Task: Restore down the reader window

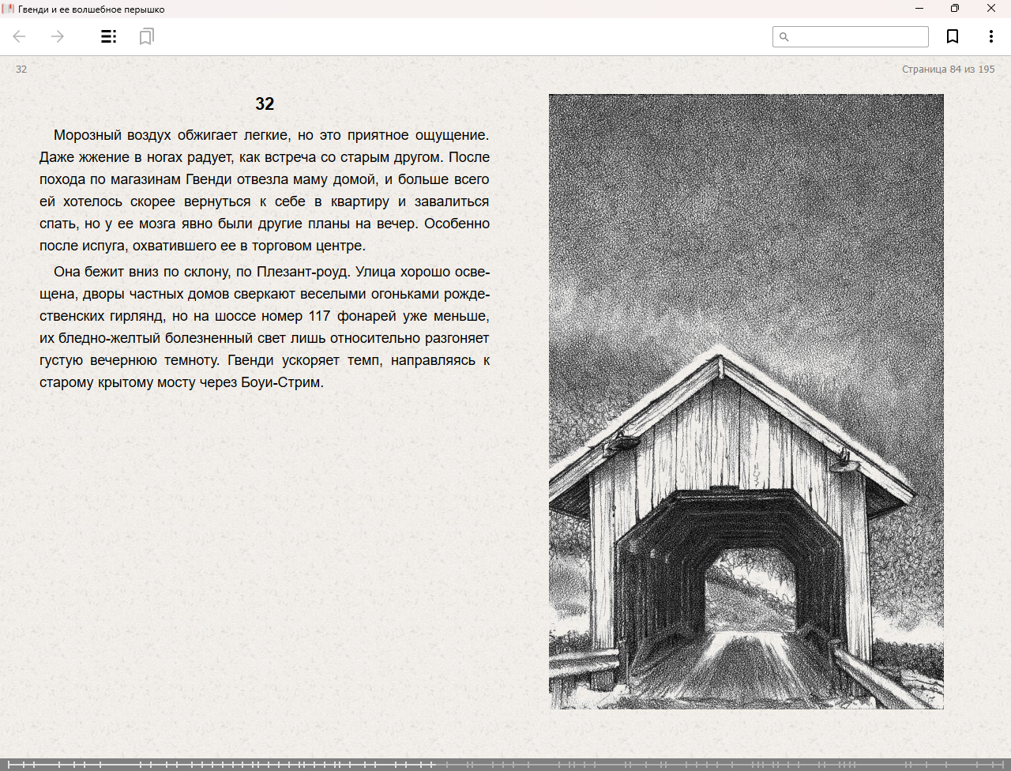Action: (x=954, y=9)
